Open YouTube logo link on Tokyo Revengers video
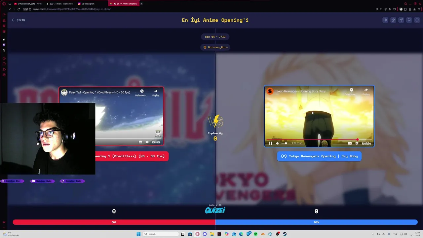The image size is (423, 238). (366, 143)
